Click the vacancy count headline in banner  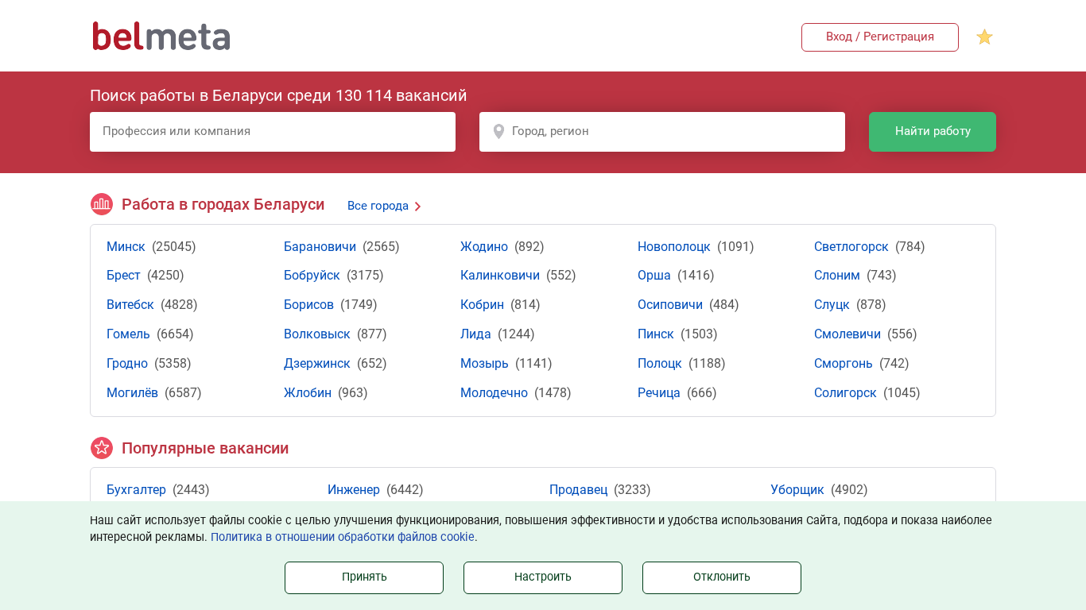278,96
